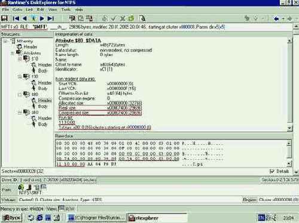
Task: Click the view-mode icon beside View label
Action: click(x=61, y=208)
